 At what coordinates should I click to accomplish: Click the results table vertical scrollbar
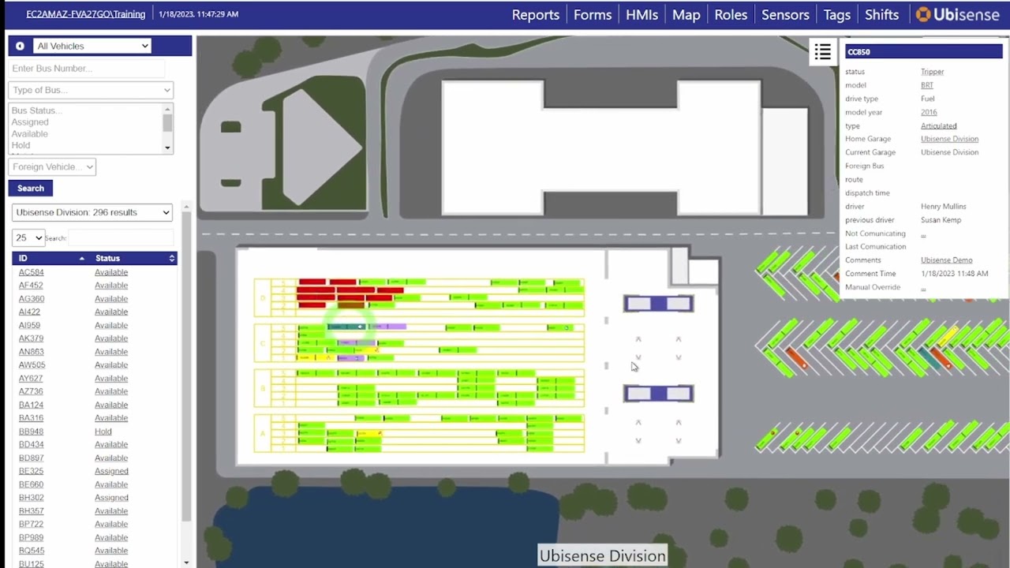coord(186,367)
